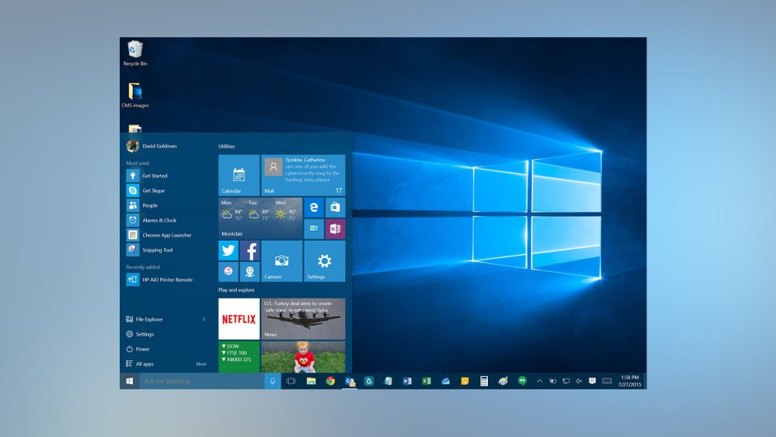Open the Camera tile

point(282,261)
